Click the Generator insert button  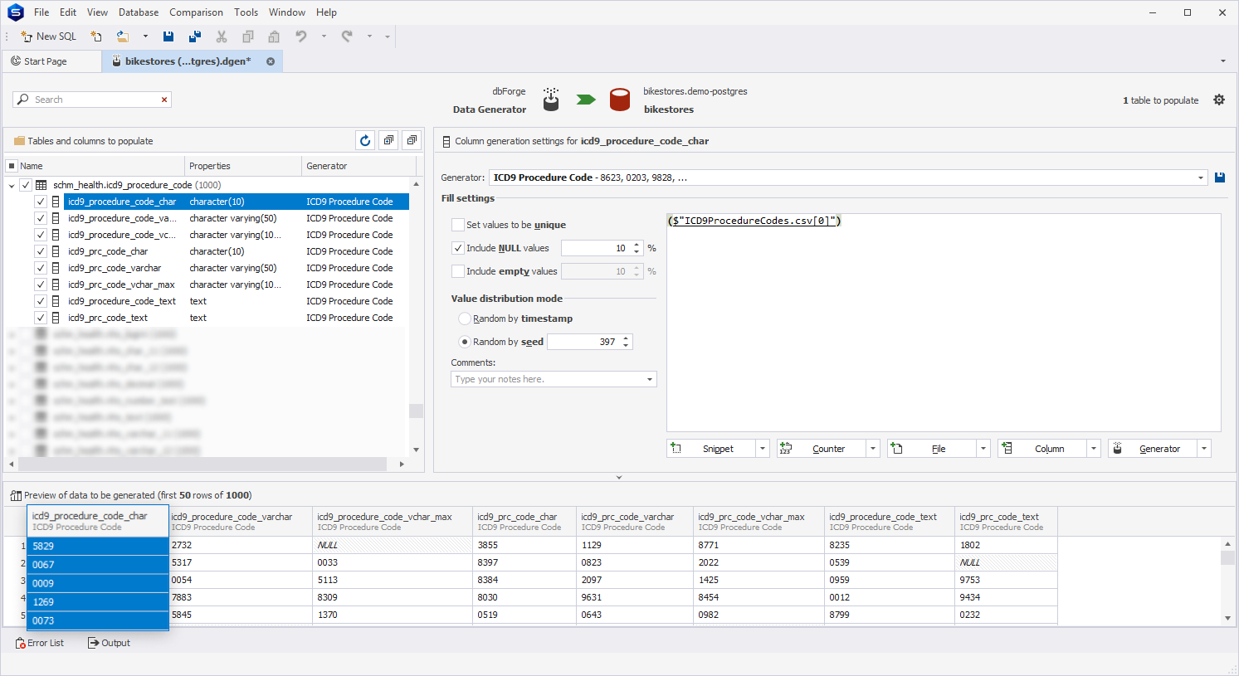pyautogui.click(x=1153, y=449)
